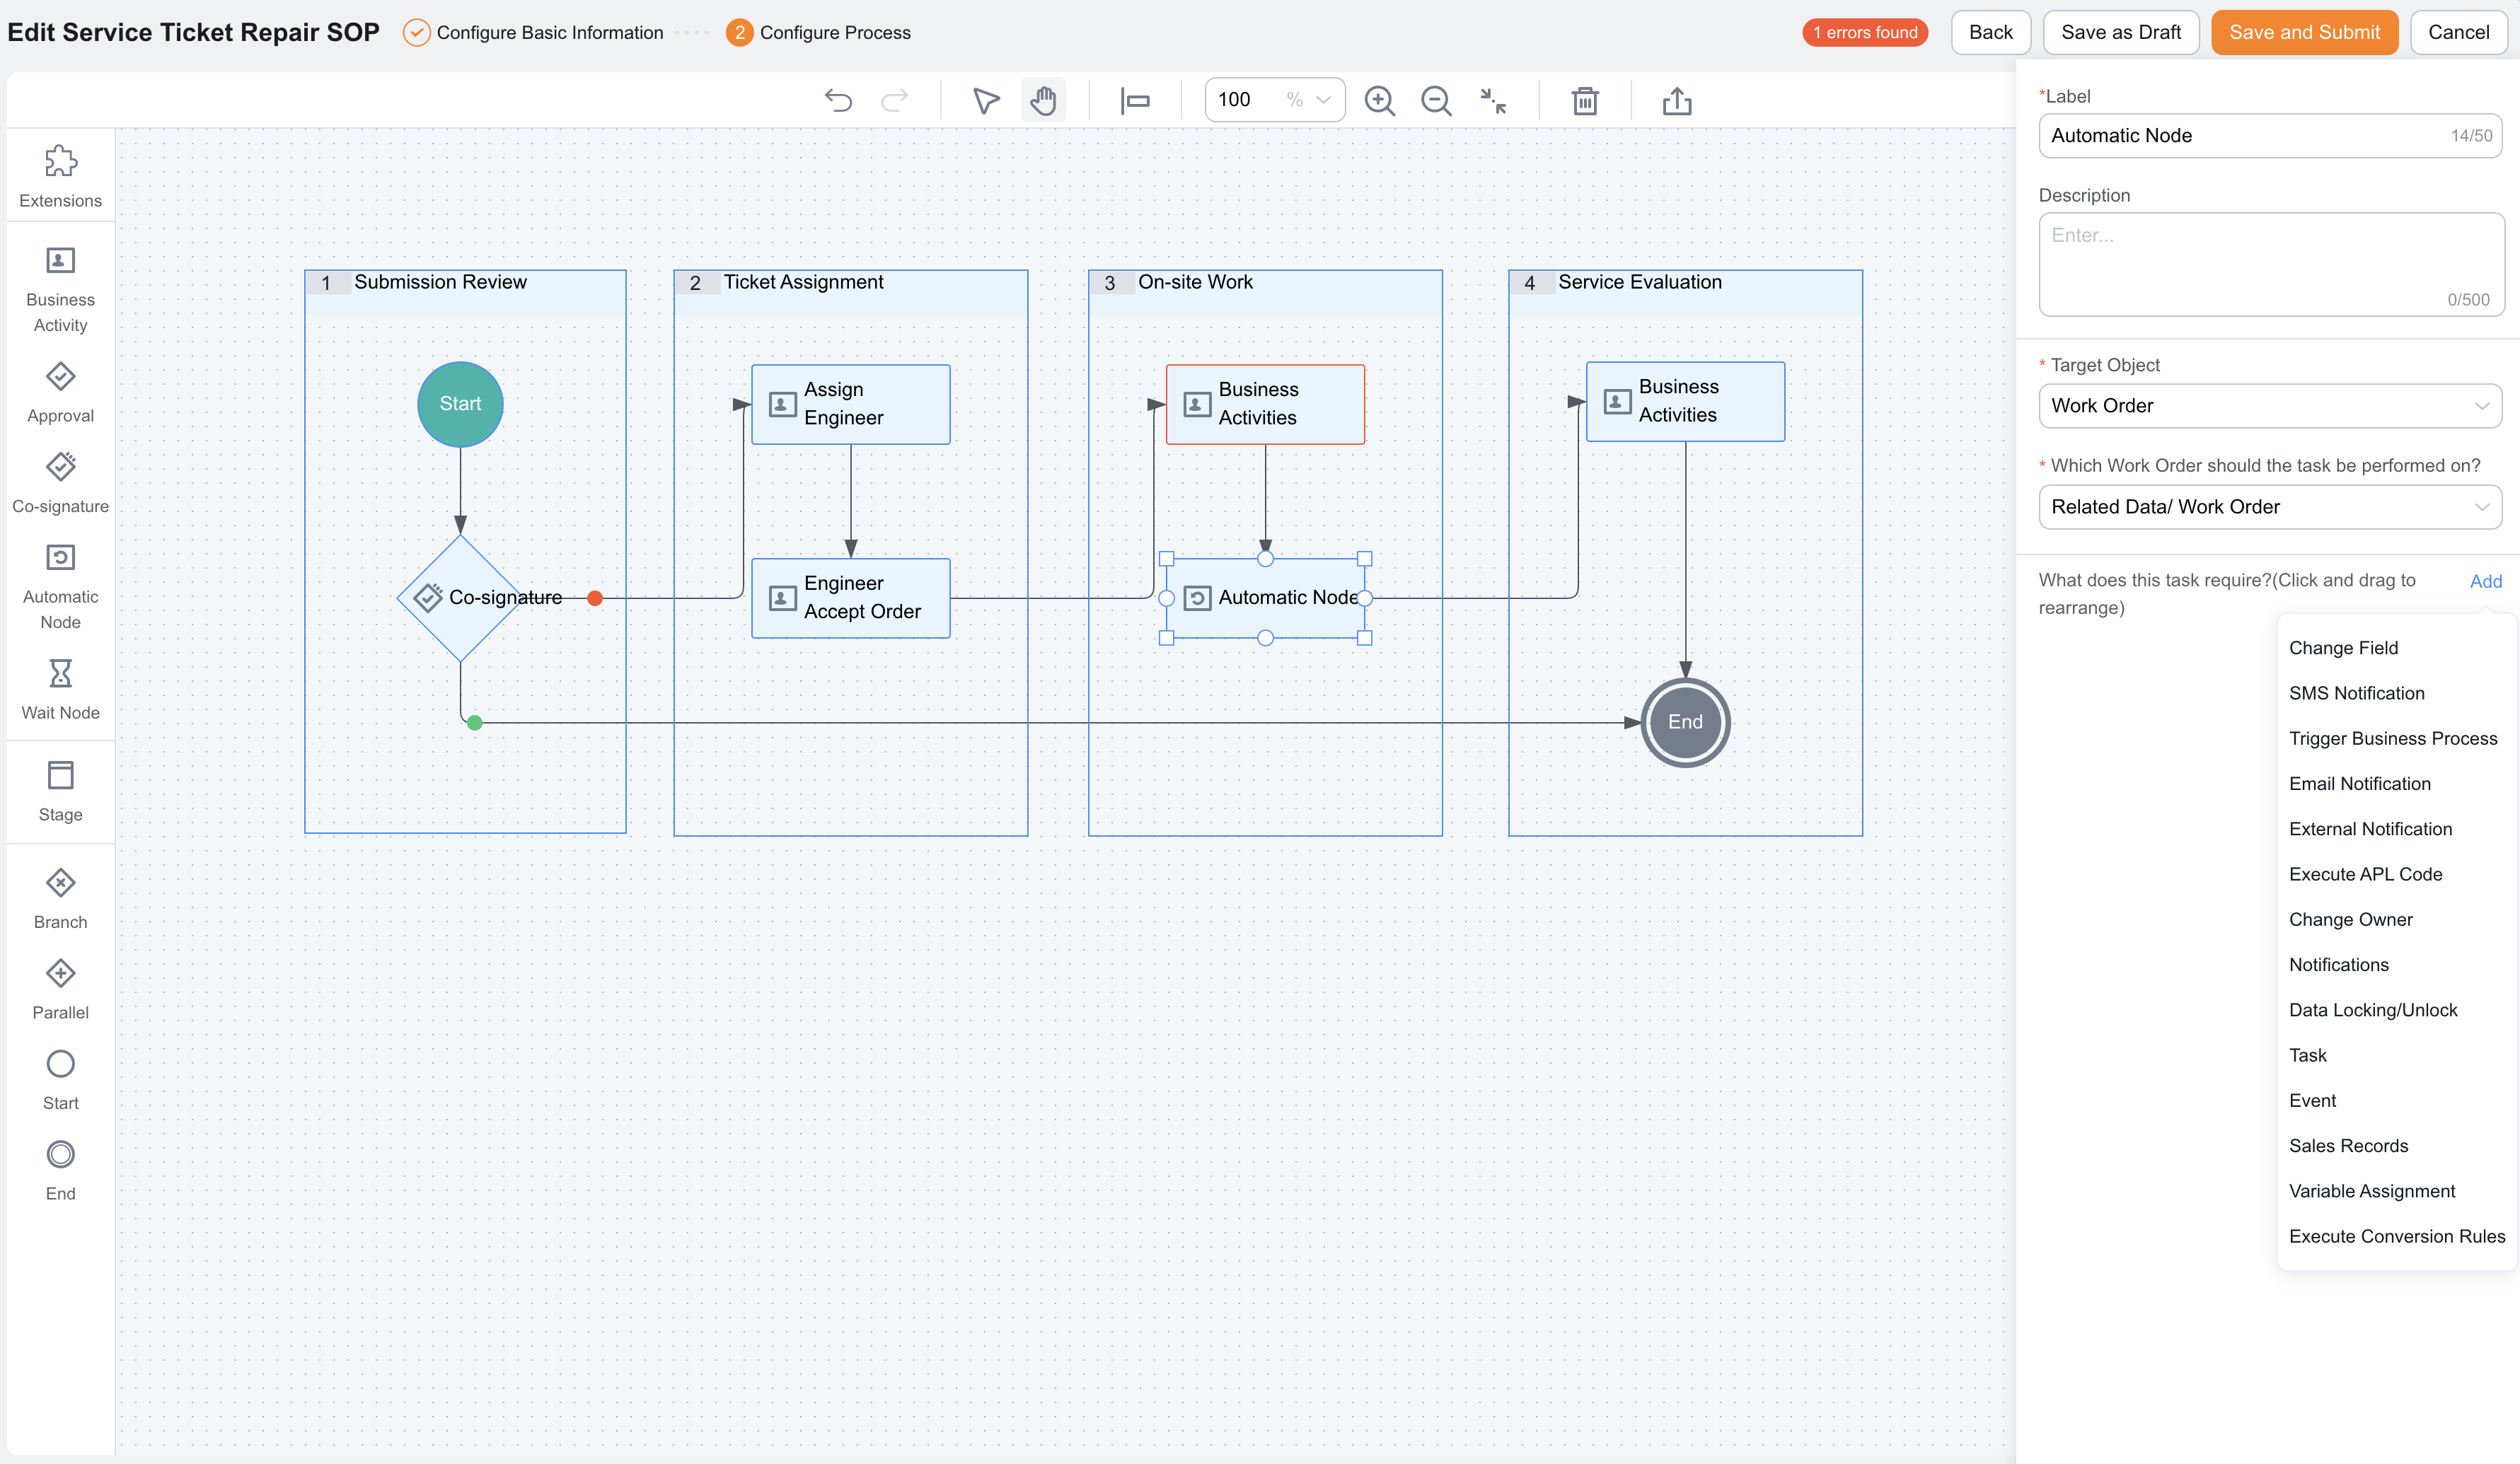Click Save and Submit button
The image size is (2520, 1464).
2304,32
